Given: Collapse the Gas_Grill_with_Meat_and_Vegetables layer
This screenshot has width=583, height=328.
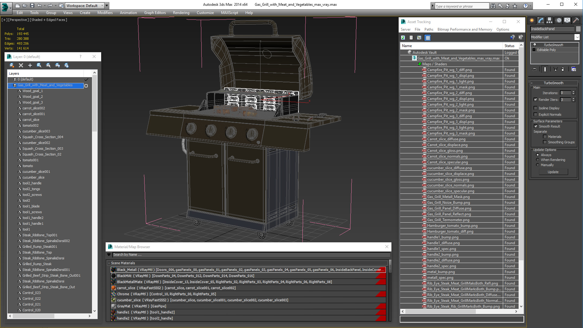Looking at the screenshot, I should [x=10, y=85].
